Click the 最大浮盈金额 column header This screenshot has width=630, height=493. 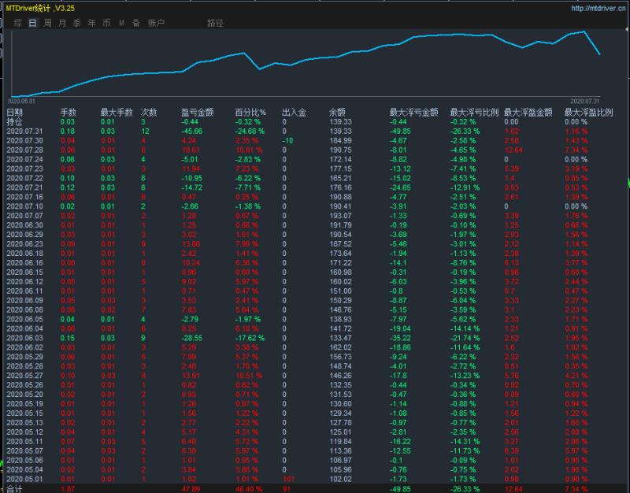coord(528,112)
